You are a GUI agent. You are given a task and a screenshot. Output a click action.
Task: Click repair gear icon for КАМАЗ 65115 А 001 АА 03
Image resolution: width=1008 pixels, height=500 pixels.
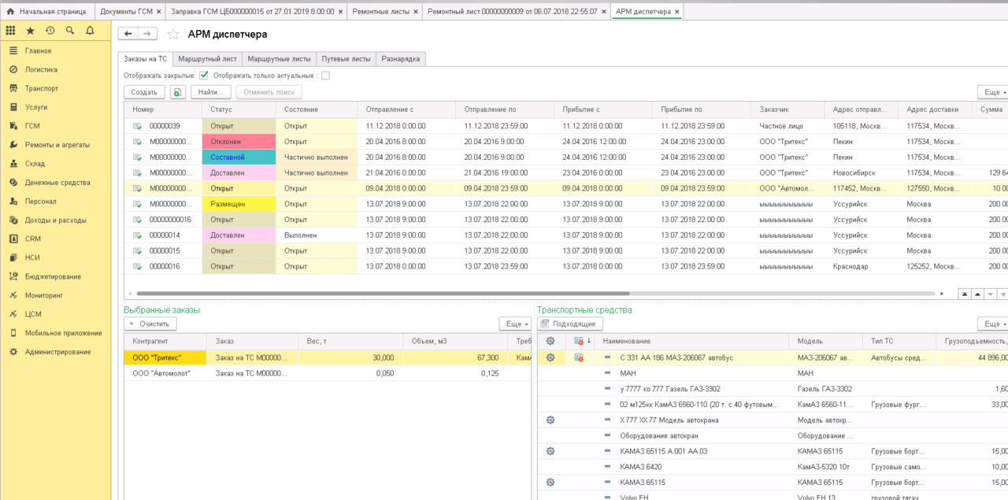point(550,451)
